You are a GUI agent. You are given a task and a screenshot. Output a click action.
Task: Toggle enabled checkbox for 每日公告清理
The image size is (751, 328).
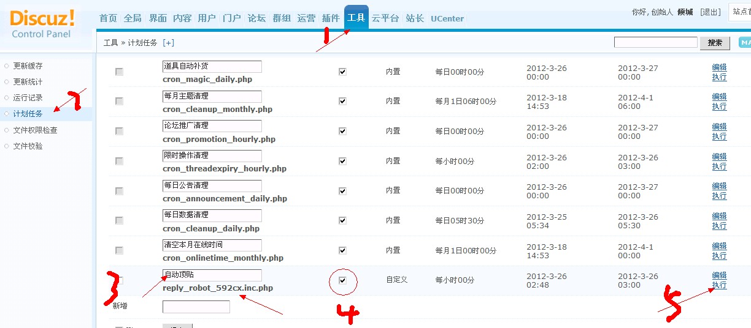click(x=342, y=191)
